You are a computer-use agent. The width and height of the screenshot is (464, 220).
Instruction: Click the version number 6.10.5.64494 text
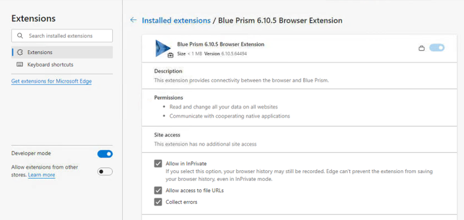232,54
